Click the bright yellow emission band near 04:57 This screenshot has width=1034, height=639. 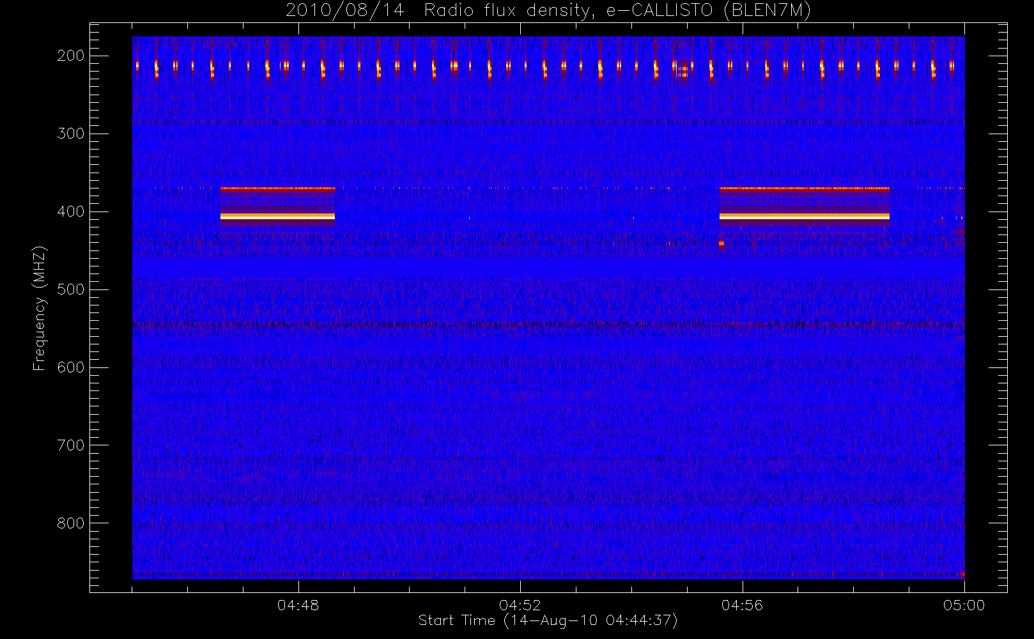click(x=804, y=217)
